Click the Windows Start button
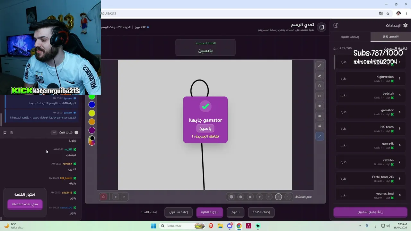This screenshot has height=231, width=411. [x=153, y=226]
